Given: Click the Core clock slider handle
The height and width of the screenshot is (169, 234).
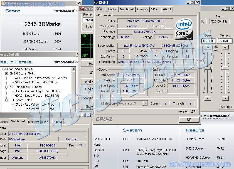Looking at the screenshot, I should tap(208, 68).
